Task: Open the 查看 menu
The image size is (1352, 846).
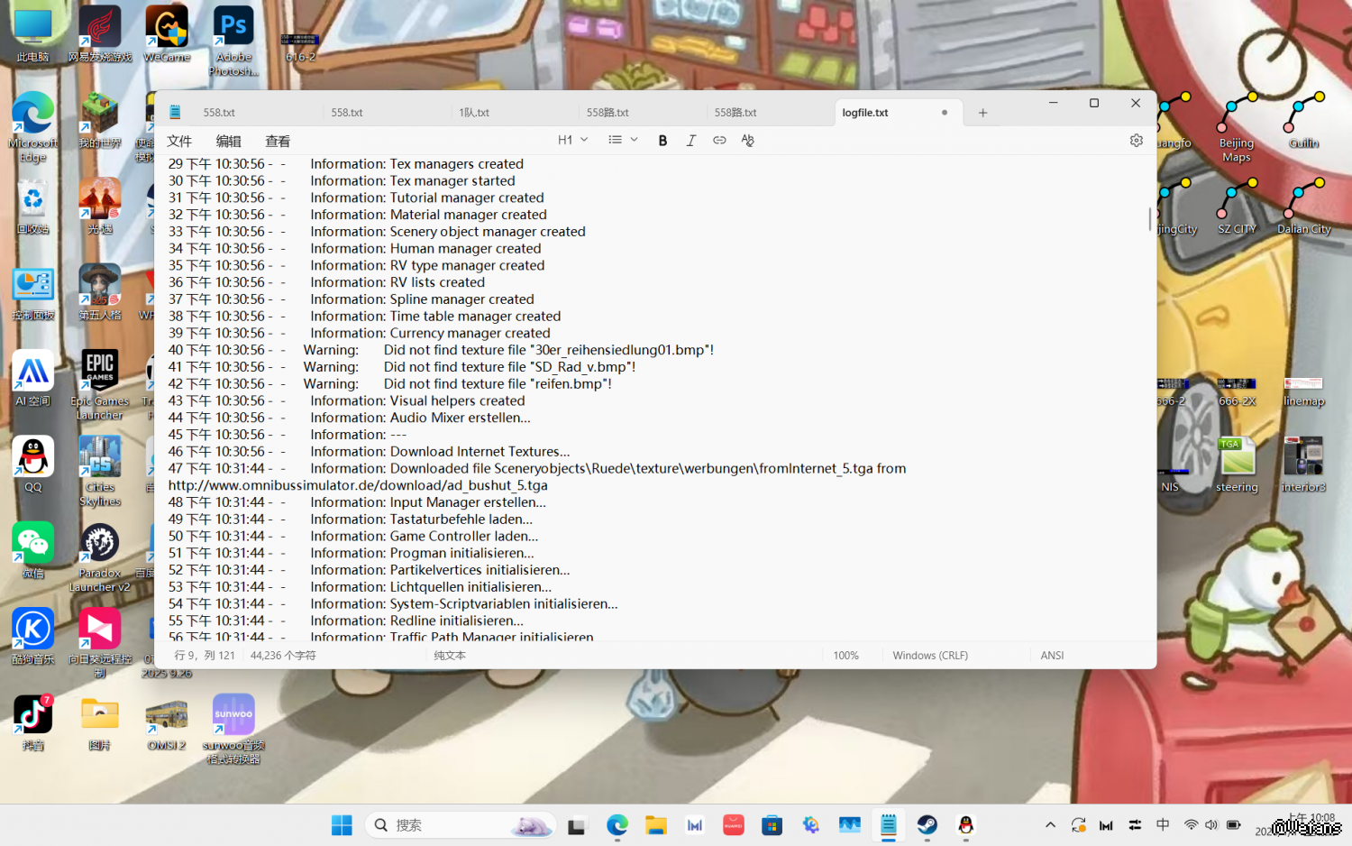Action: [x=278, y=142]
